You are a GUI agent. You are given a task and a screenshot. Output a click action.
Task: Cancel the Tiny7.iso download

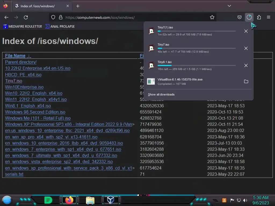(x=246, y=48)
